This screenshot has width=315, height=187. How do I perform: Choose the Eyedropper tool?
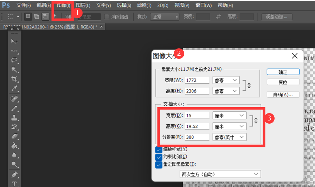(14, 89)
